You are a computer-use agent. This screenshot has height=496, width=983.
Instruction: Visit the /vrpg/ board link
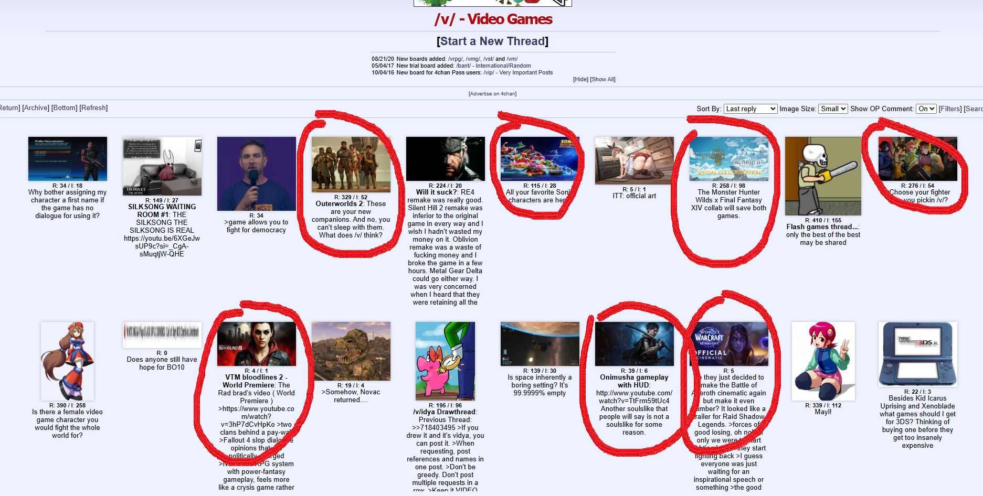[456, 59]
